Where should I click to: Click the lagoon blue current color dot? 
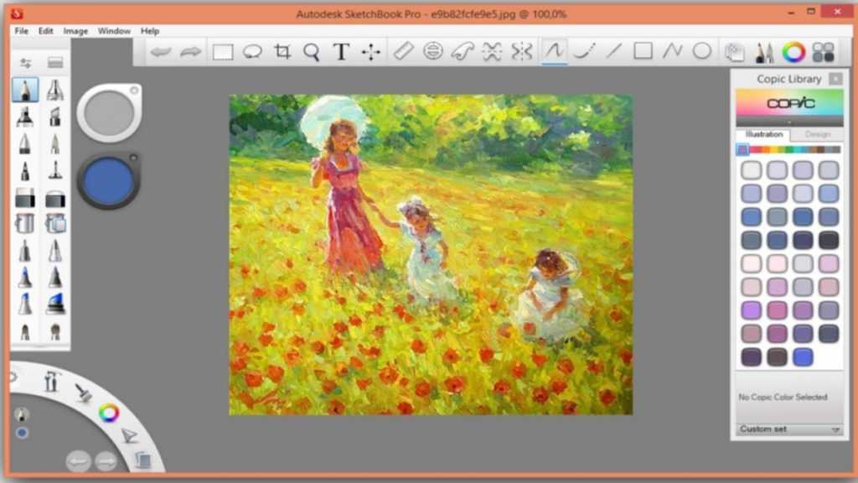[22, 433]
